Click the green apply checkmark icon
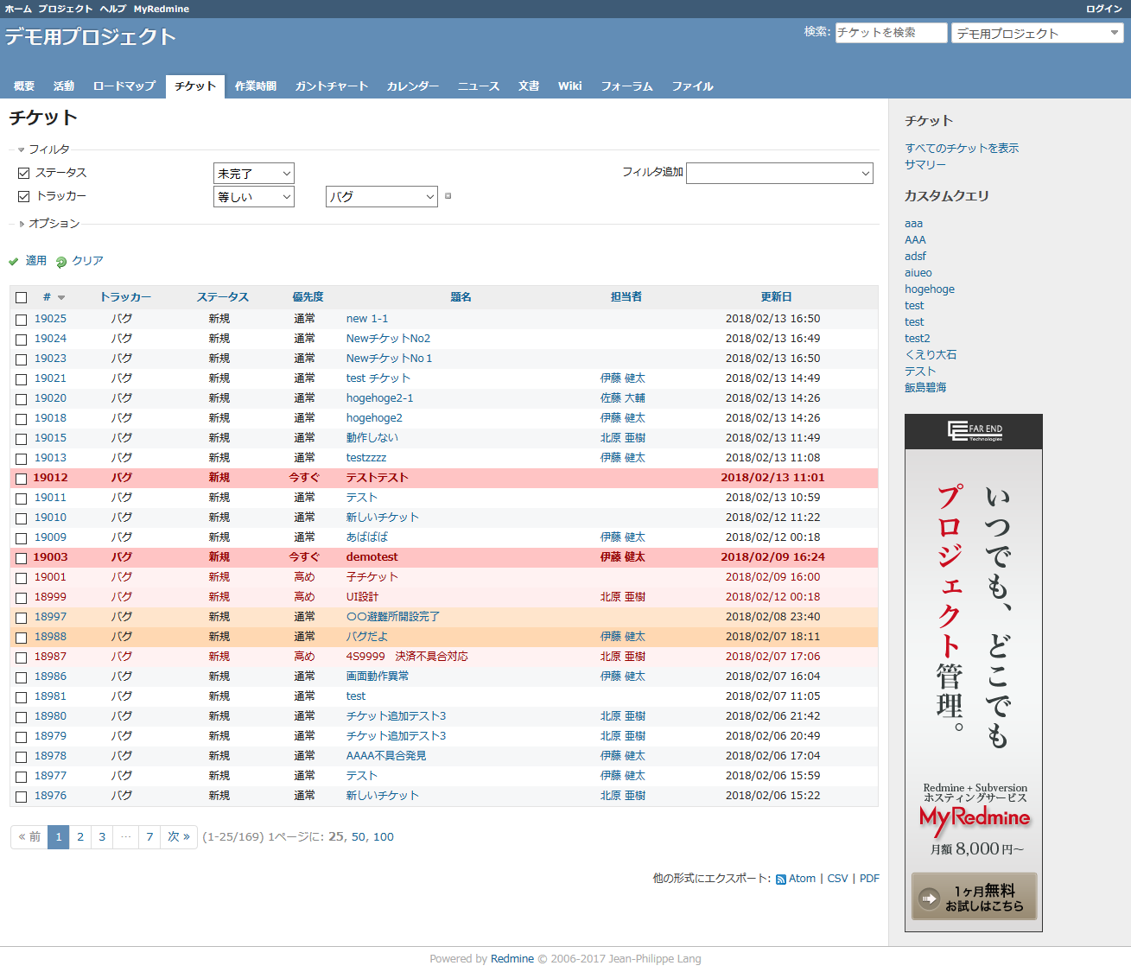Image resolution: width=1131 pixels, height=972 pixels. click(14, 262)
